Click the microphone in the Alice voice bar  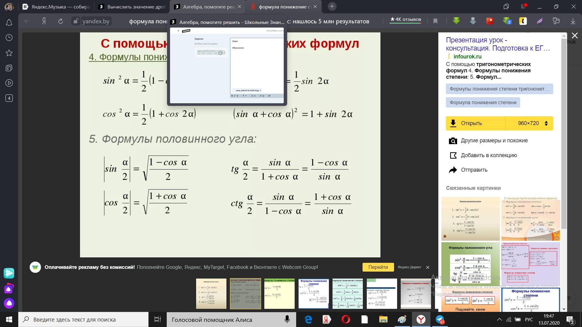(x=287, y=319)
